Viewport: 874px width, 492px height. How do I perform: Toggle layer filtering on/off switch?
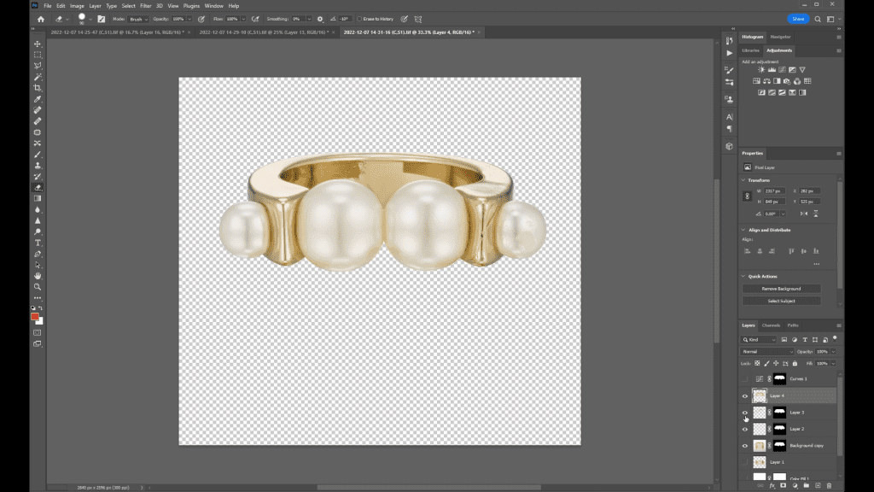pyautogui.click(x=835, y=338)
